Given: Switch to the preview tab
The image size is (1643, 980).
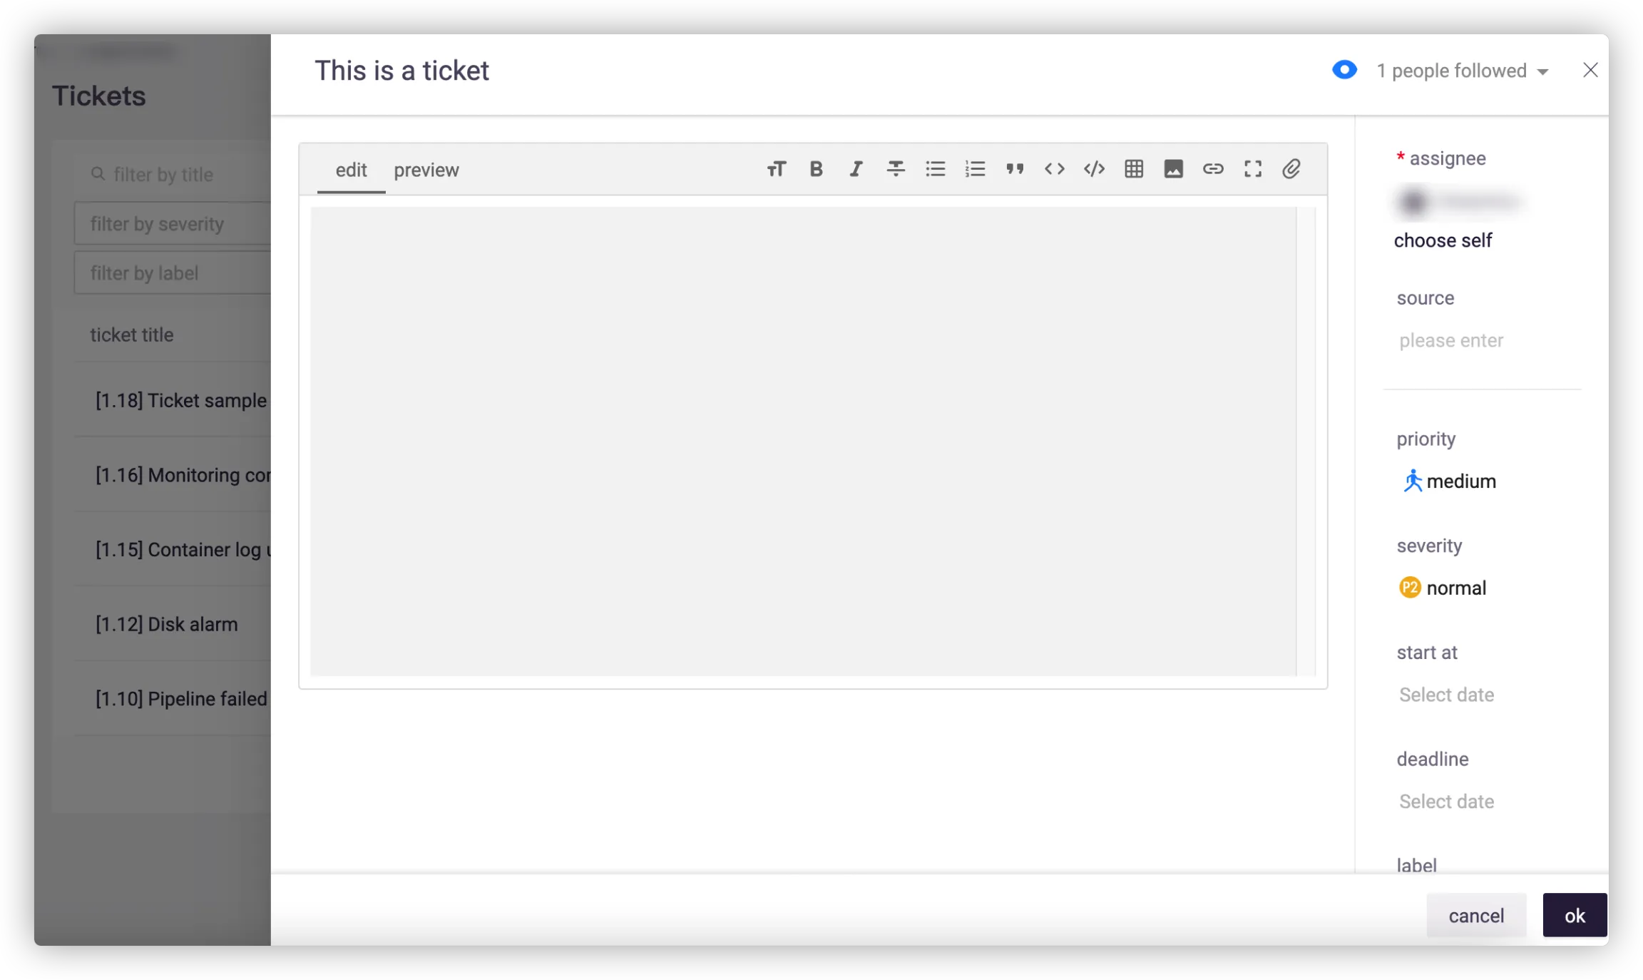Looking at the screenshot, I should click(x=426, y=170).
